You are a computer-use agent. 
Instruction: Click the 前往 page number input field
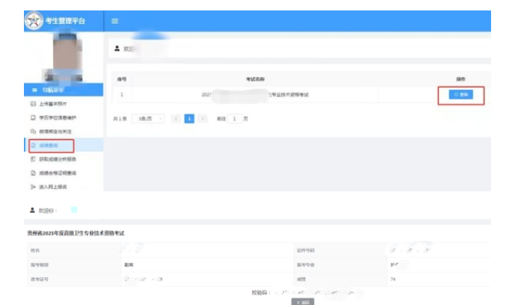pos(235,118)
